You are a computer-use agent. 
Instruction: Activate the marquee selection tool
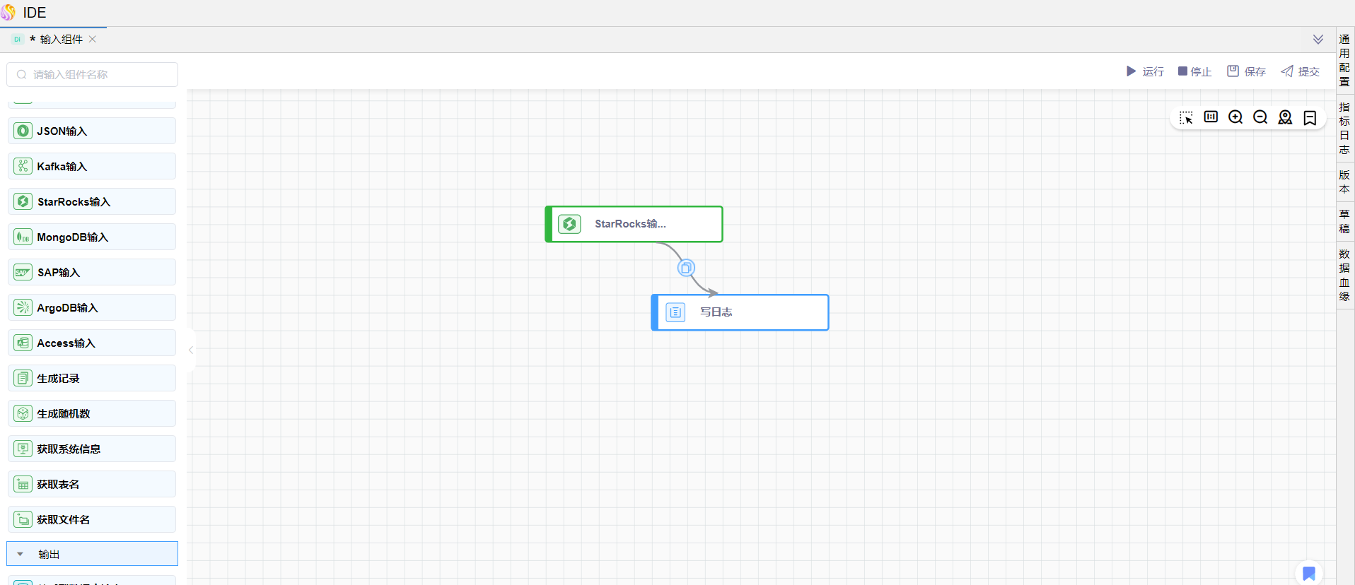(x=1186, y=117)
